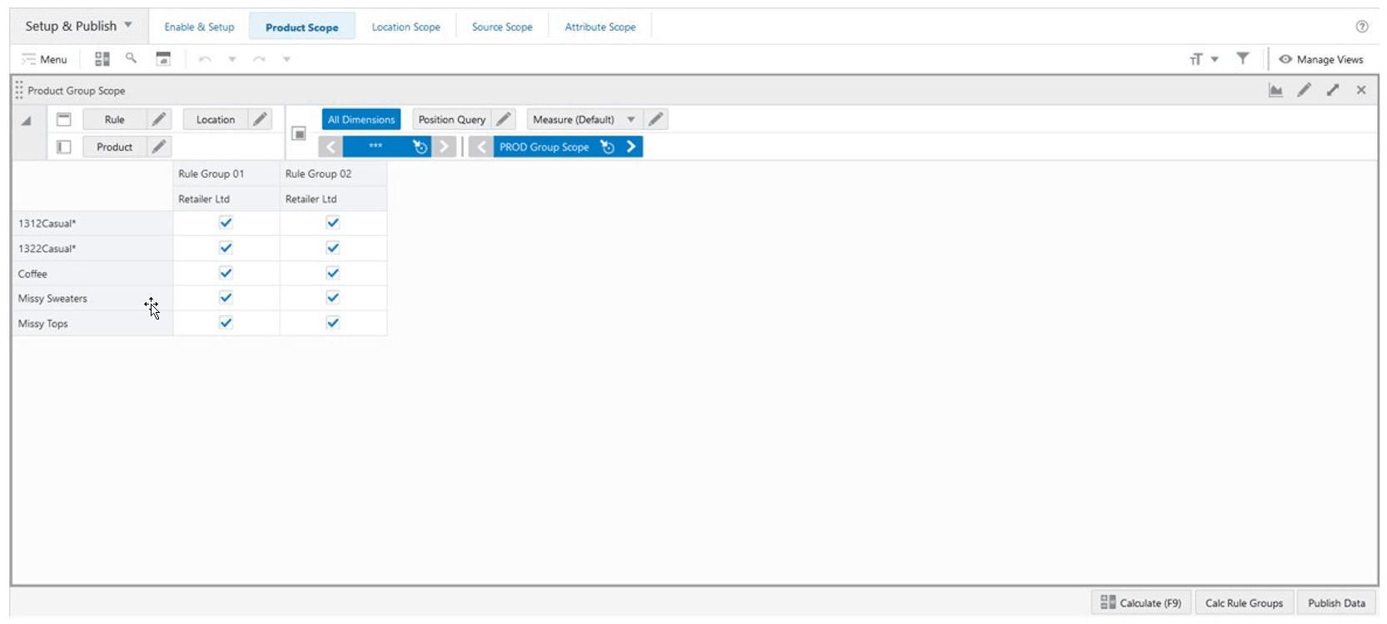Toggle Missy Tops checkbox for Rule Group 02
The image size is (1387, 624).
click(x=333, y=323)
